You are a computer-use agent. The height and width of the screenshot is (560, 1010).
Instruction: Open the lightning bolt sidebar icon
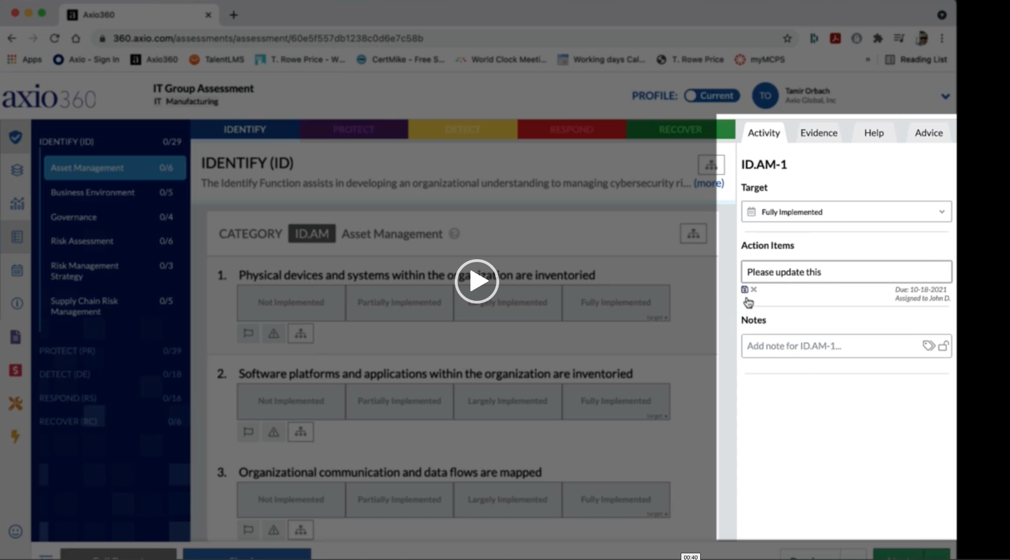point(16,436)
